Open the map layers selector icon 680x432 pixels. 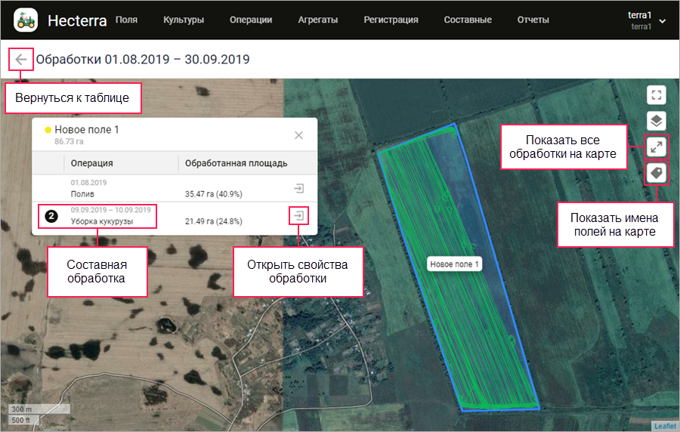coord(656,121)
